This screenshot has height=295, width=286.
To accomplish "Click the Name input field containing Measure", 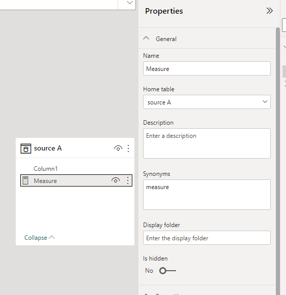I will coord(207,68).
